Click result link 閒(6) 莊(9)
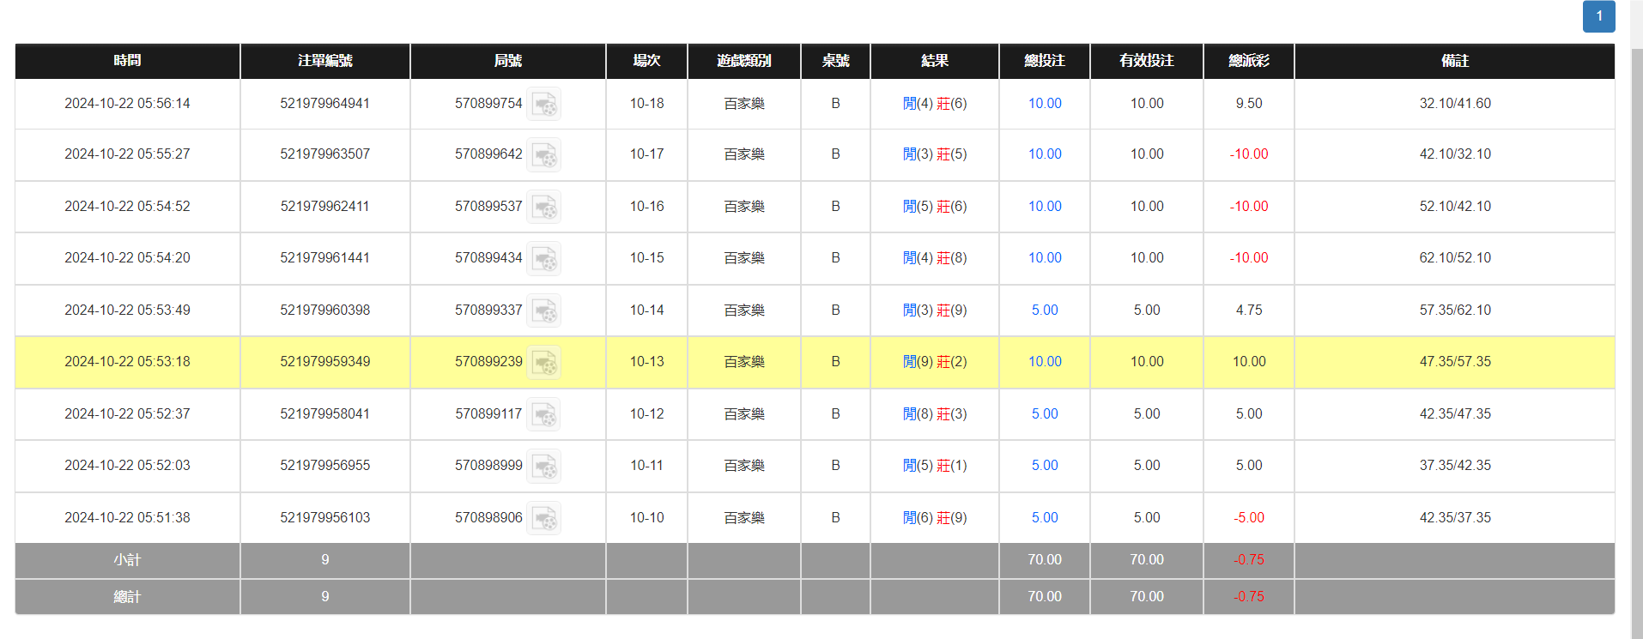The height and width of the screenshot is (639, 1643). click(x=934, y=518)
